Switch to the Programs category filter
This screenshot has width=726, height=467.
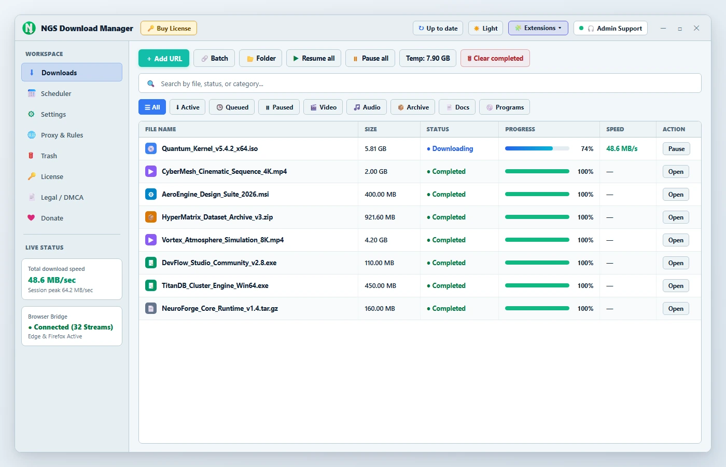[505, 107]
